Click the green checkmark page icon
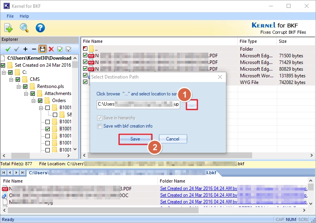The image size is (316, 223). point(60,49)
